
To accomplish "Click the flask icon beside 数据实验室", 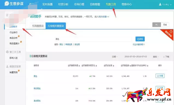I will [7, 66].
